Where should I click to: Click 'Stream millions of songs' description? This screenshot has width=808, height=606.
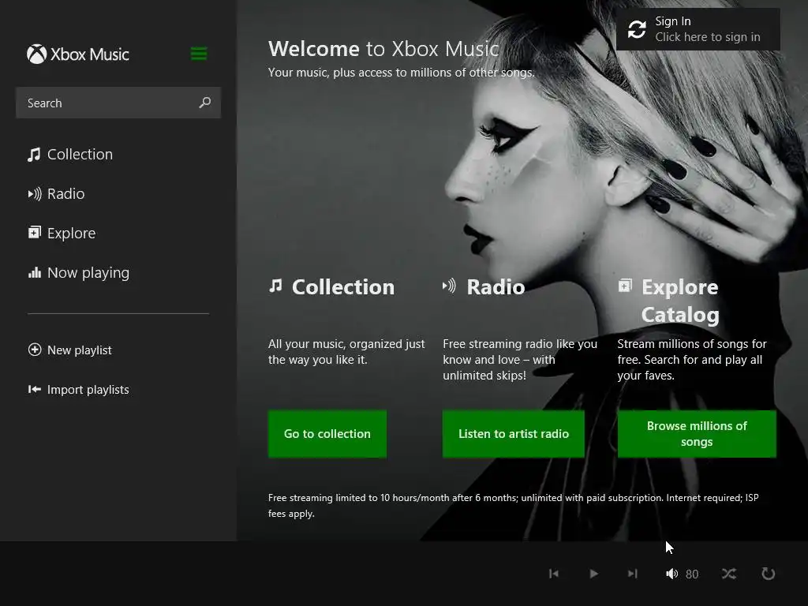[692, 359]
